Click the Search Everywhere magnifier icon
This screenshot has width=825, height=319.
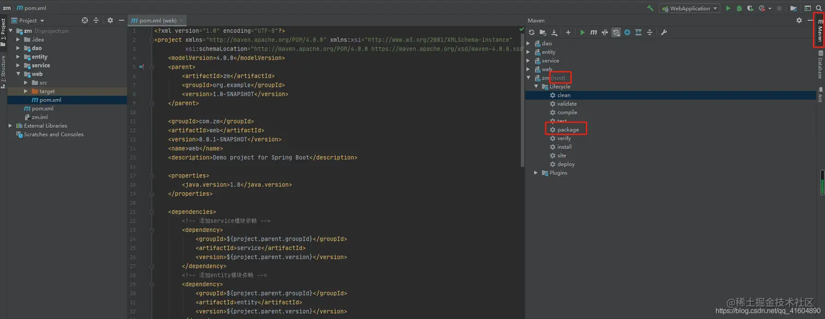click(819, 8)
